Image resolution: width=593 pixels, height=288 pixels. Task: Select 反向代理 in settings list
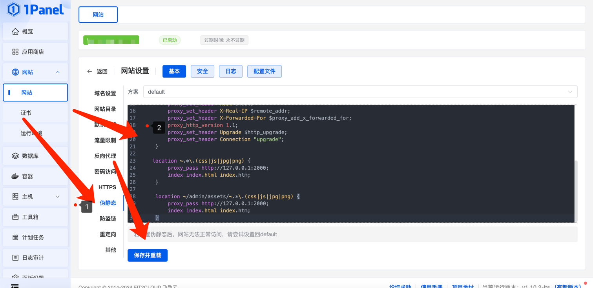pos(105,156)
